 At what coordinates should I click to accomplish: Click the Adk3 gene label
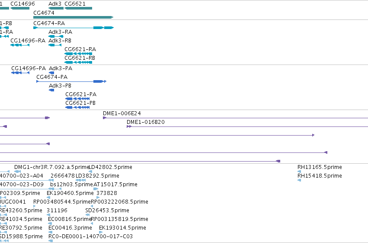click(x=55, y=4)
